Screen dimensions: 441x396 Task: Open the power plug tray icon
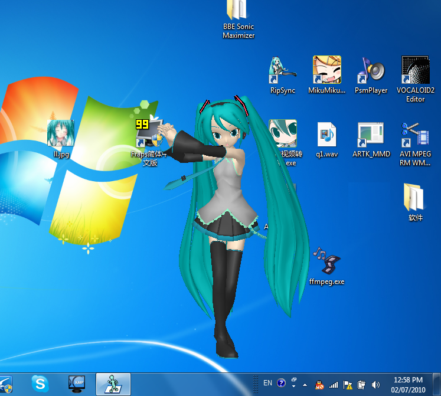(361, 385)
